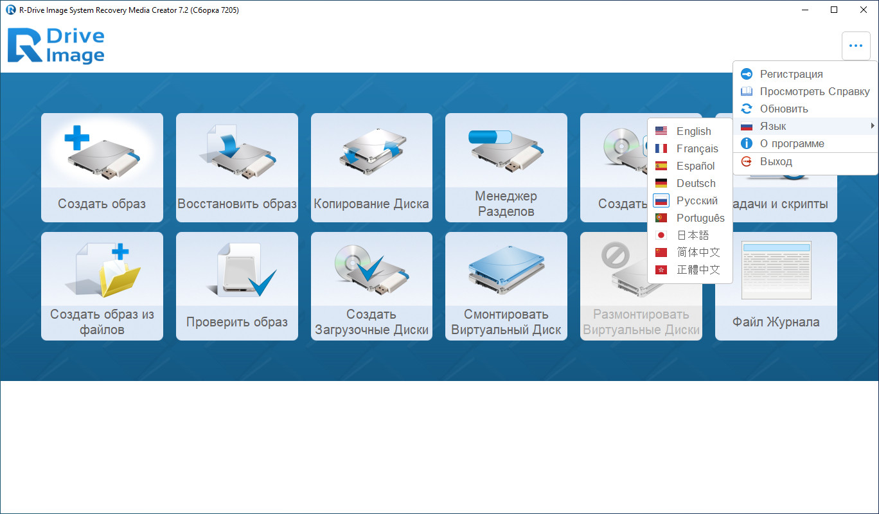Launch Восстановить образ tile
The height and width of the screenshot is (514, 879).
pos(237,168)
